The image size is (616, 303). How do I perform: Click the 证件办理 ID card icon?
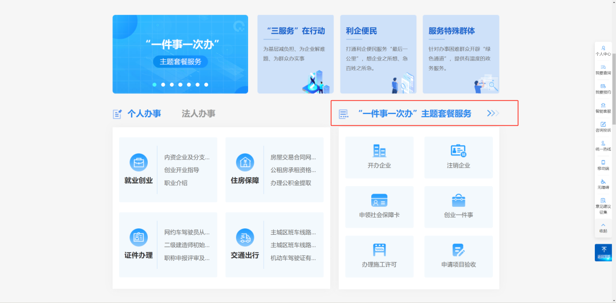139,238
